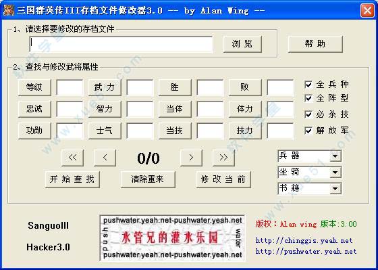378x270 pixels.
Task: Open the http://pushwater.yeah.net link
Action: point(306,251)
